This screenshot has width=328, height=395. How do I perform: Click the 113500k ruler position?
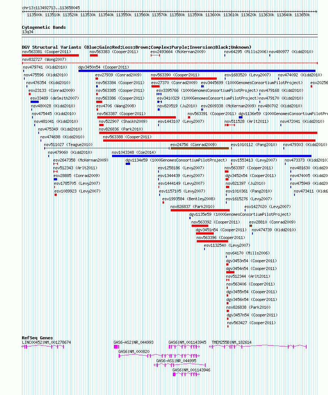pos(35,15)
